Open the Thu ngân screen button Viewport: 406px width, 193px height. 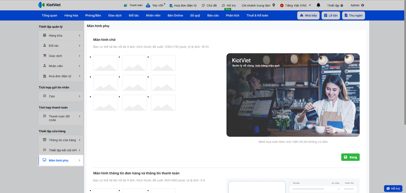click(353, 15)
